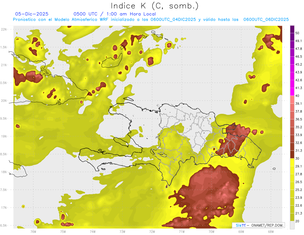Click the colorbar value '32.6'

point(299,143)
